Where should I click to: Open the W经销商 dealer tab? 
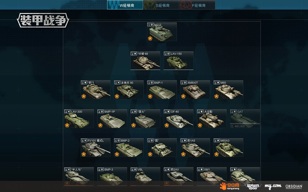tap(125, 5)
